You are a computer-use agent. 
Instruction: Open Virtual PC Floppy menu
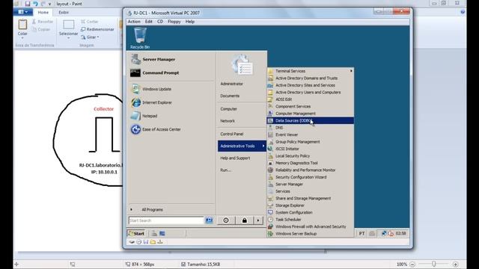[174, 22]
